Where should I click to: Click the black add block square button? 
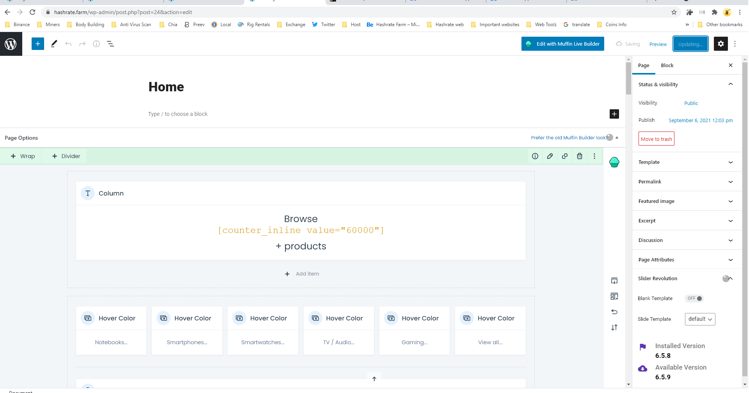(x=614, y=114)
